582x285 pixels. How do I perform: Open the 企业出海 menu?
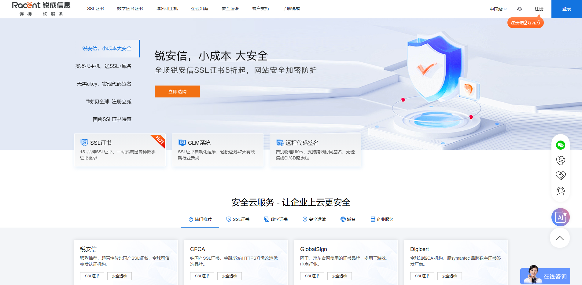[x=200, y=9]
